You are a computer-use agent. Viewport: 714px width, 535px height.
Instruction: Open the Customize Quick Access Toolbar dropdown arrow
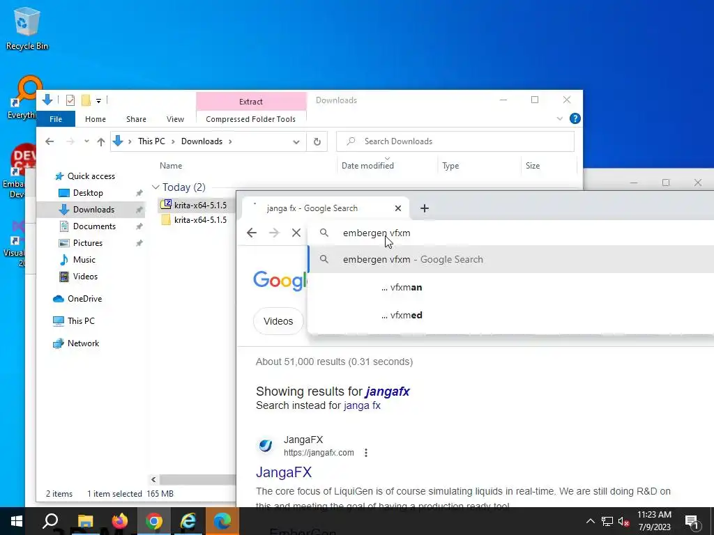[x=98, y=100]
